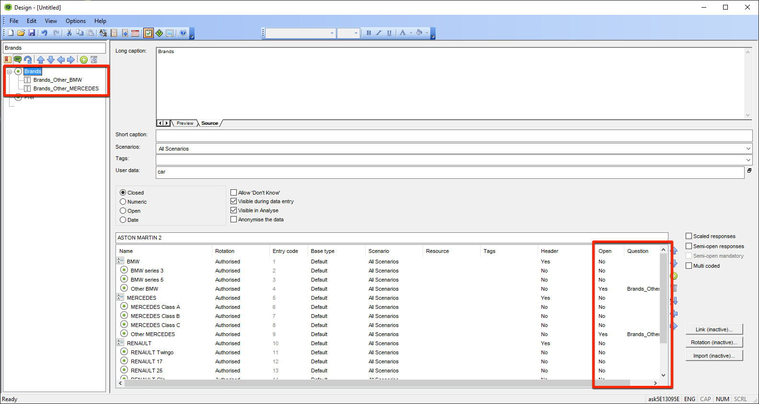Select the Date question type
This screenshot has width=759, height=404.
(x=123, y=220)
